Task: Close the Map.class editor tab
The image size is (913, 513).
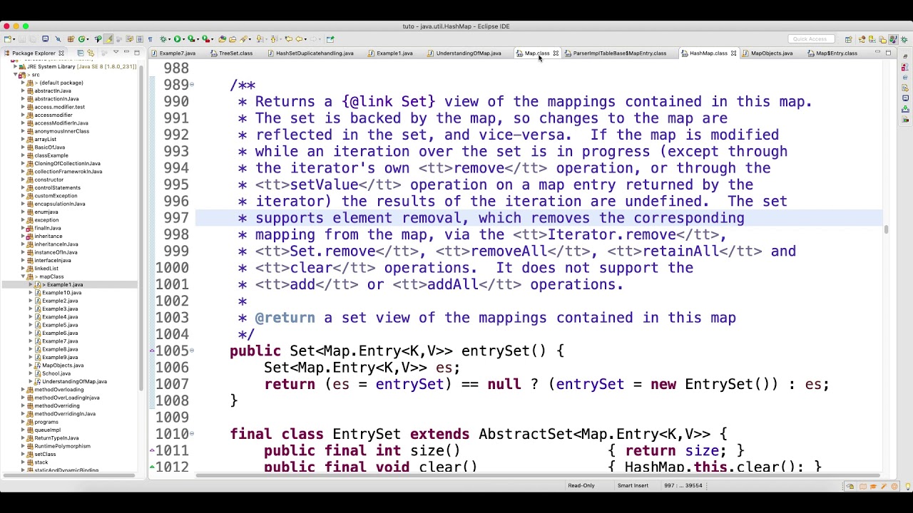Action: (556, 53)
